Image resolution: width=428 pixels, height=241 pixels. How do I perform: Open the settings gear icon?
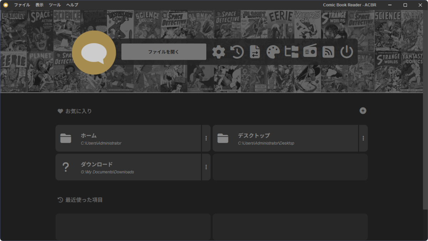(219, 52)
